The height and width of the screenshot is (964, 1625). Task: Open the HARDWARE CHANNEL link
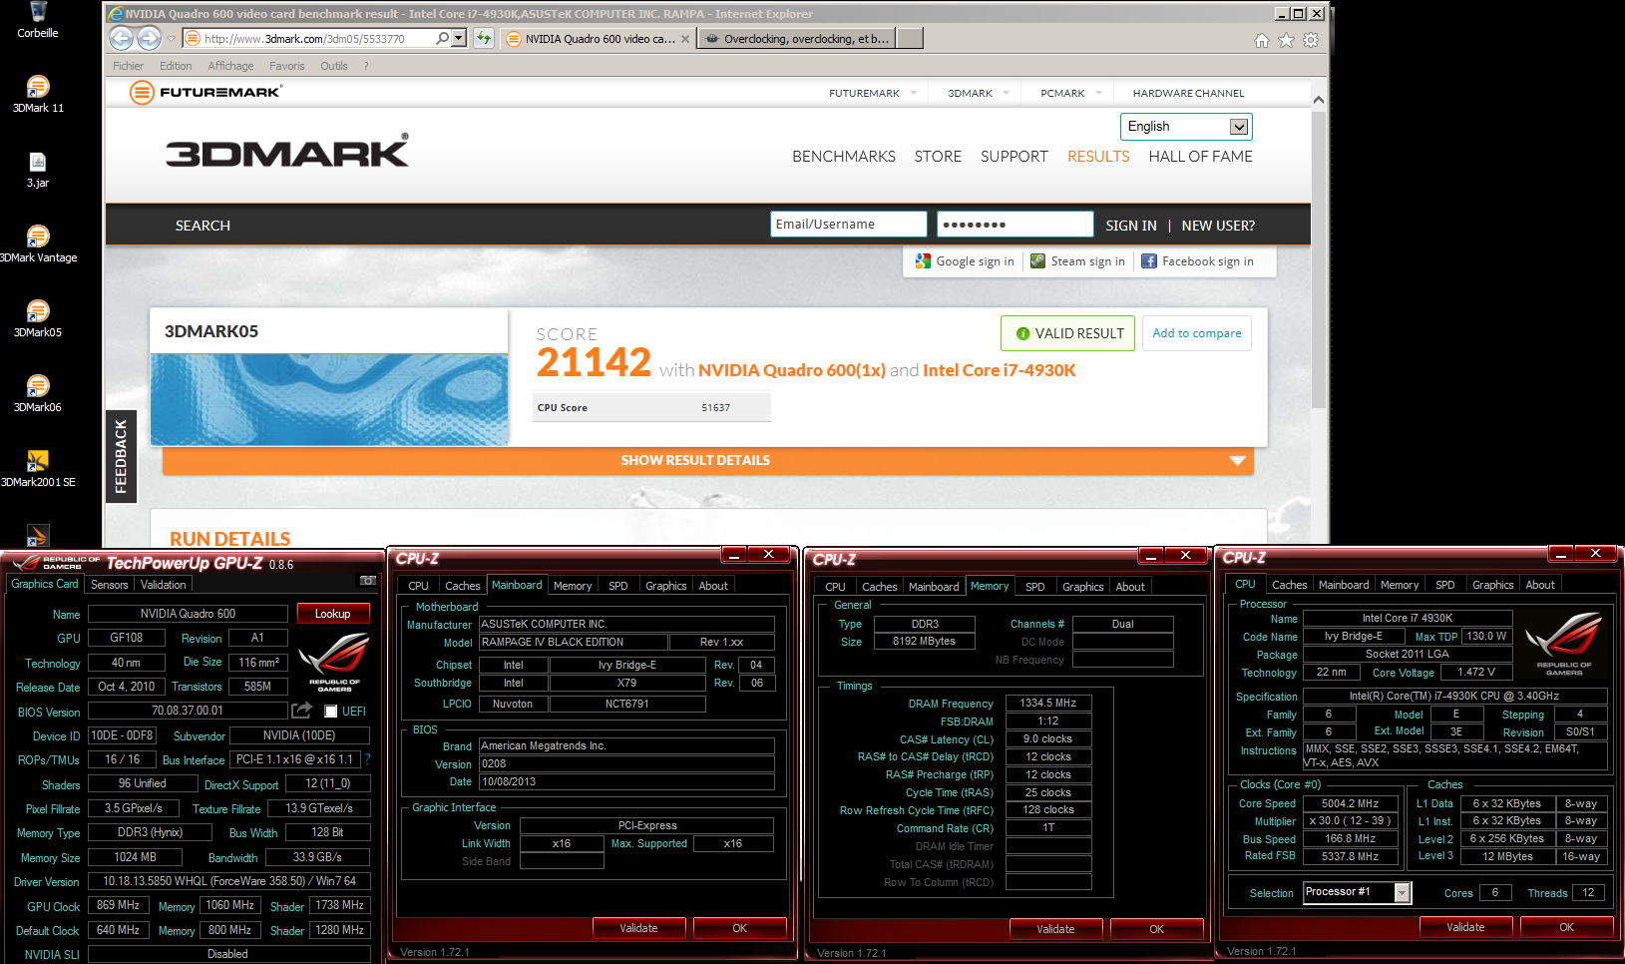[x=1188, y=93]
